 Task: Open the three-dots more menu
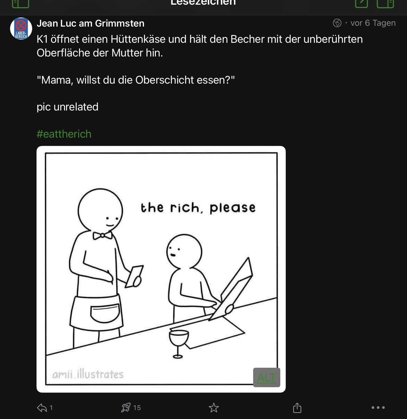378,408
